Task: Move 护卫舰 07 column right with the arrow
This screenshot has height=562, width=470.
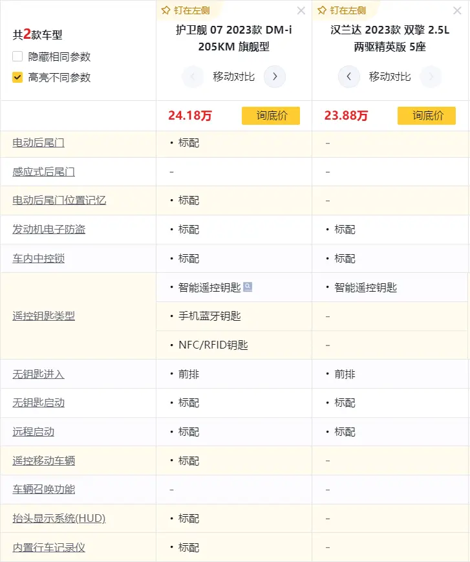Action: click(275, 77)
